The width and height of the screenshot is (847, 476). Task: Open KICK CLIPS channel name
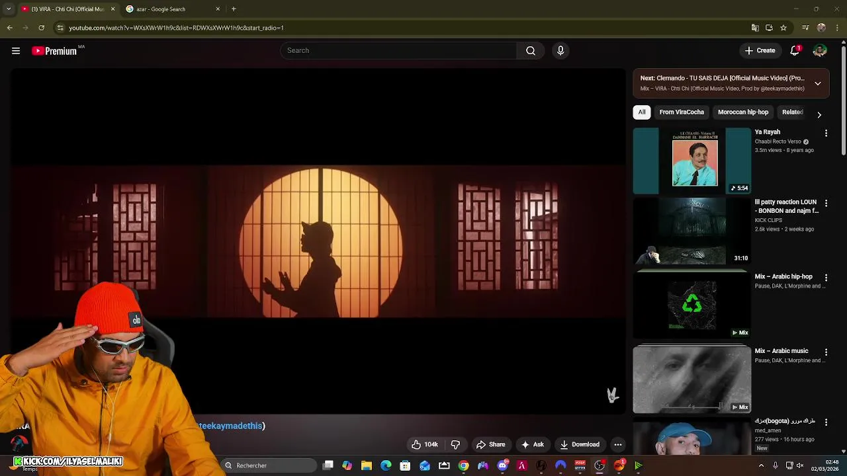coord(768,220)
